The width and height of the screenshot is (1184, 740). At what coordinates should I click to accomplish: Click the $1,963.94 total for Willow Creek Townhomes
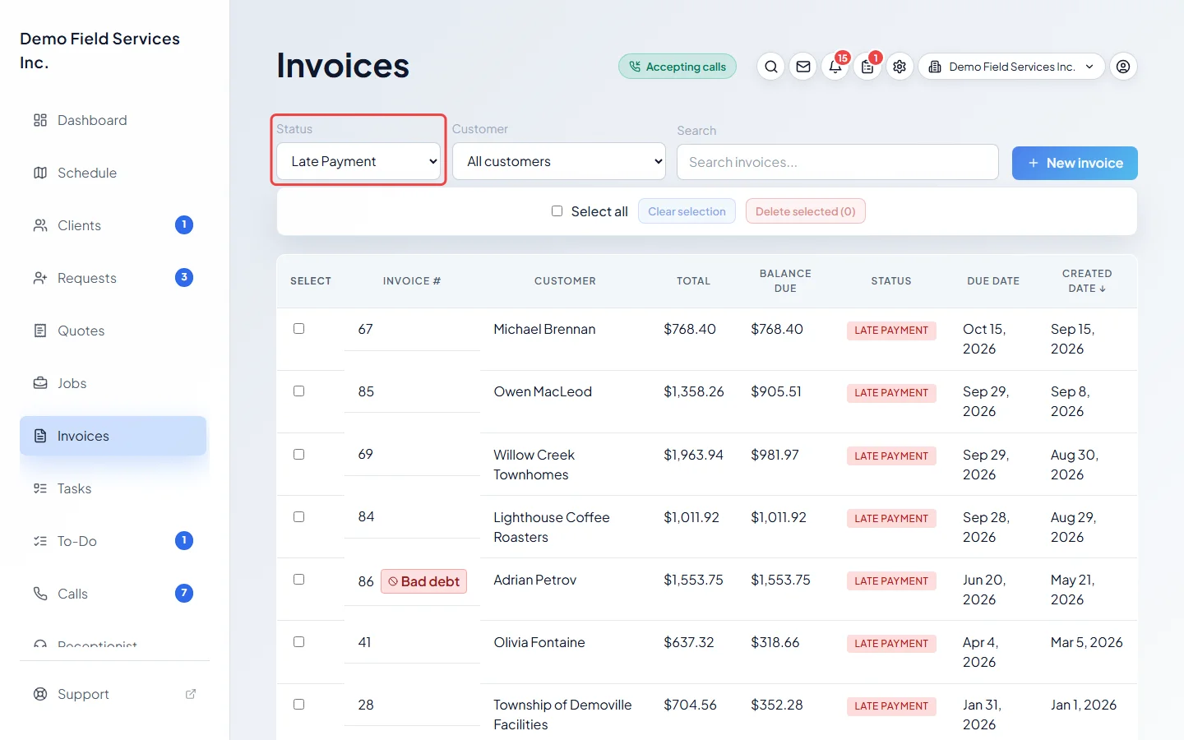(x=694, y=455)
